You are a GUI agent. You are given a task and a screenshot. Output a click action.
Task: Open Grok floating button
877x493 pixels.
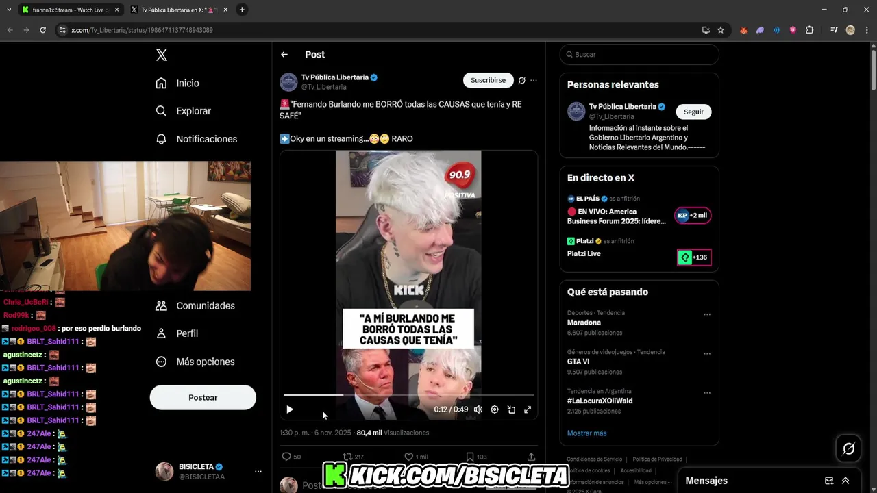[x=849, y=448]
